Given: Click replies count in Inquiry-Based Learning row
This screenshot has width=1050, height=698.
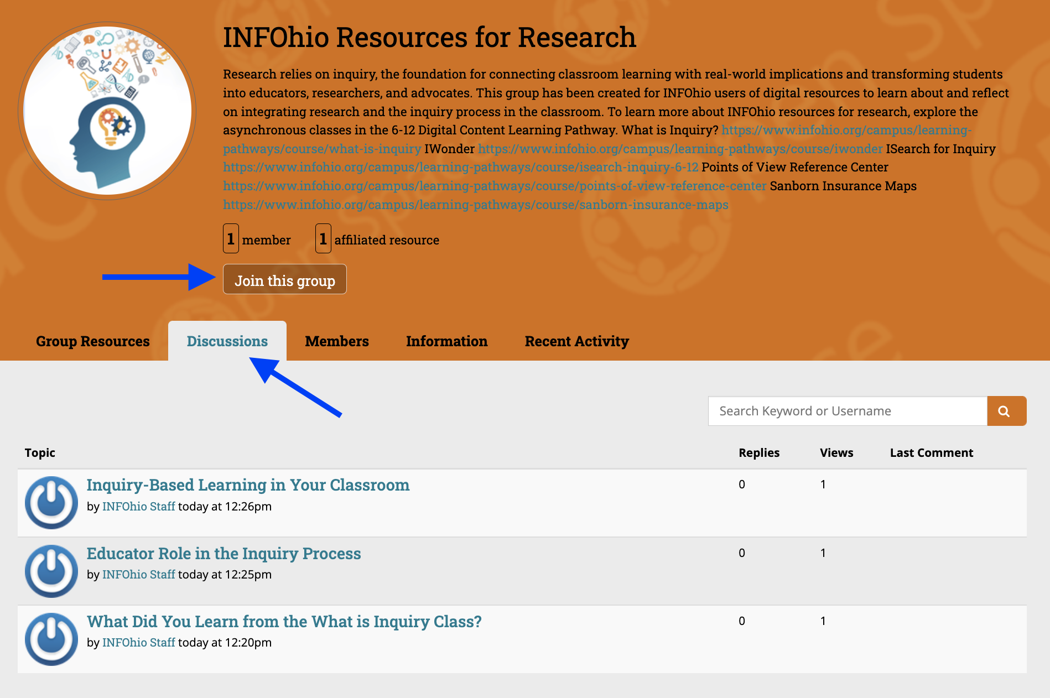Looking at the screenshot, I should (742, 485).
